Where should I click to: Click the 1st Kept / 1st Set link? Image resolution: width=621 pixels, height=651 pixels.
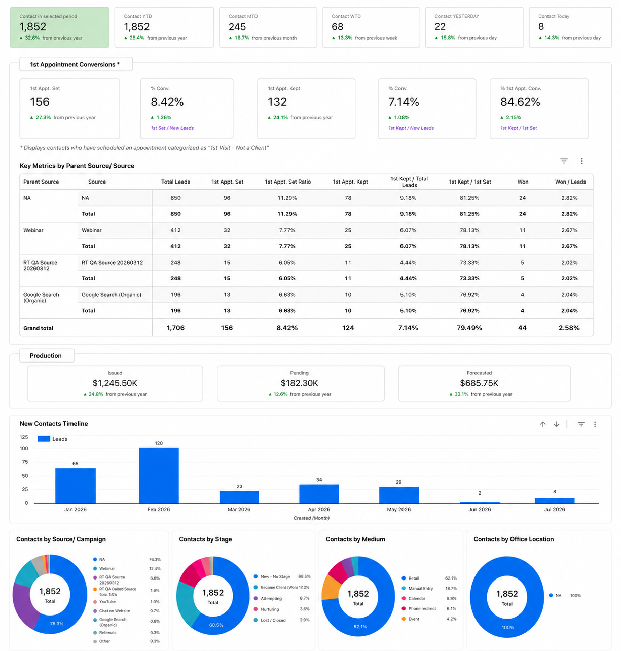coord(519,128)
